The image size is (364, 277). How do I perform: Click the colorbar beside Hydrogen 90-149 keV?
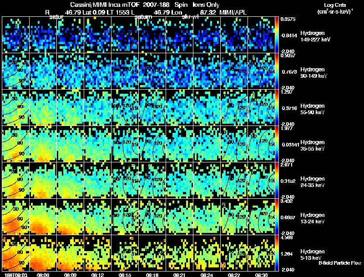(277, 71)
